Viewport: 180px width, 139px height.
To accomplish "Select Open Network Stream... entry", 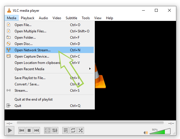I will tap(50, 50).
